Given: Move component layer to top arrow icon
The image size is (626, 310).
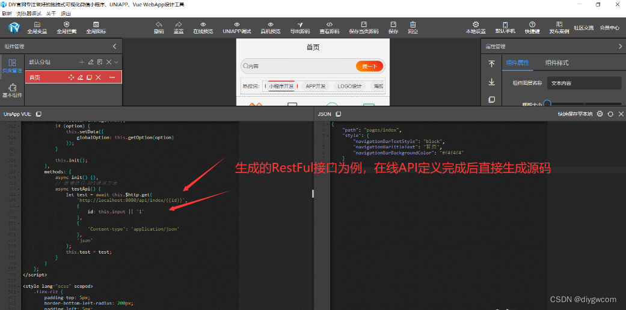Looking at the screenshot, I should click(x=492, y=64).
